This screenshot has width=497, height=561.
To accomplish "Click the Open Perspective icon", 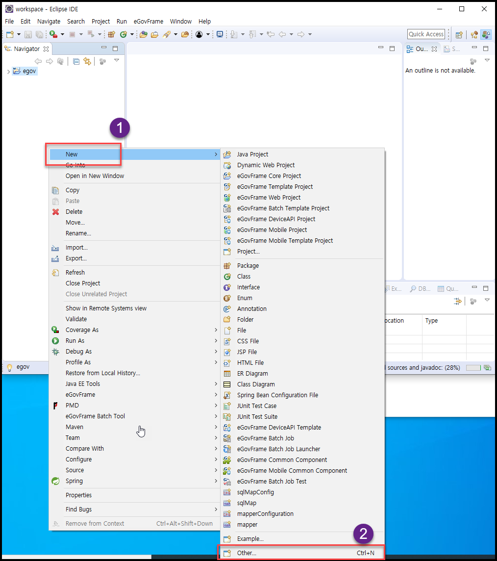I will point(459,35).
